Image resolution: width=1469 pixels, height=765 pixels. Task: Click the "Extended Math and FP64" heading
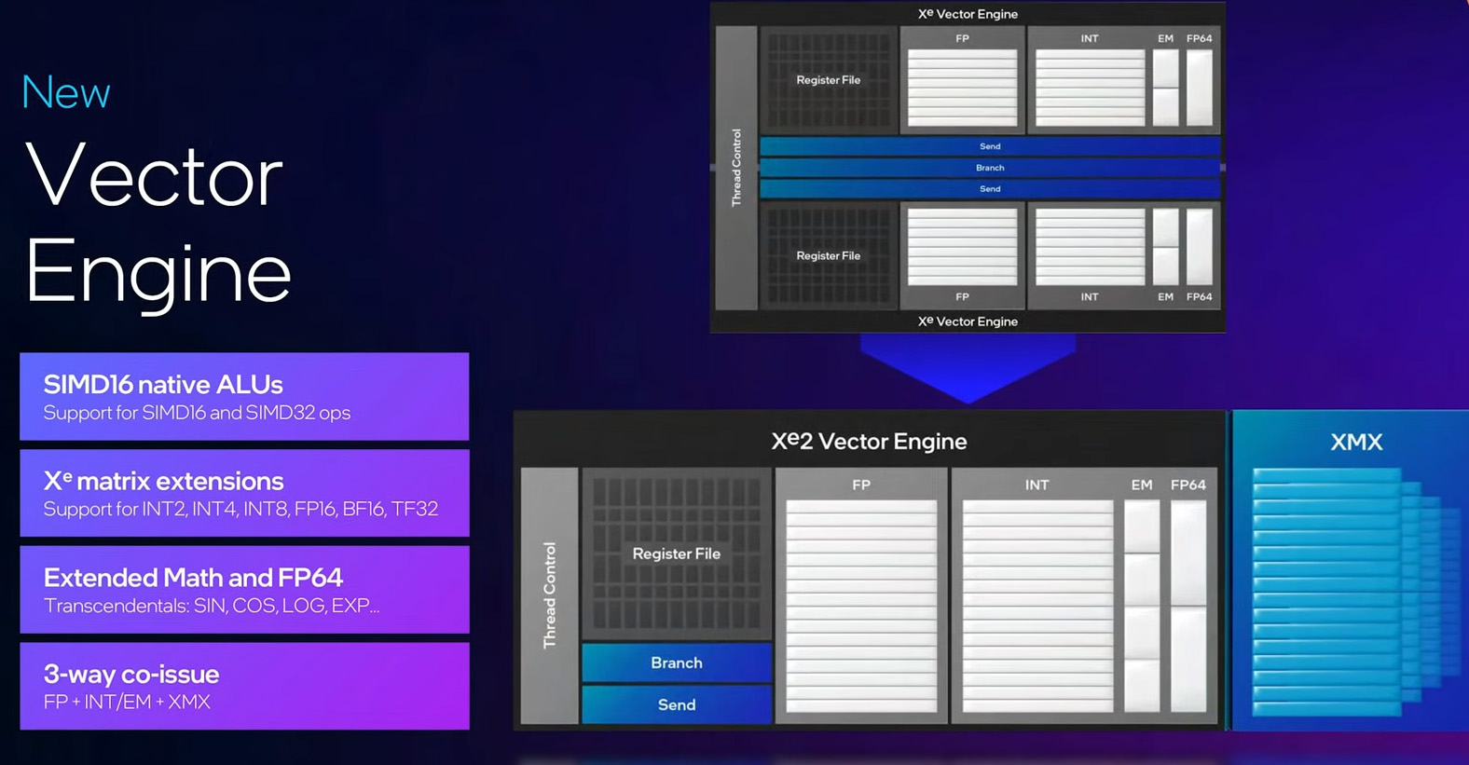tap(193, 578)
